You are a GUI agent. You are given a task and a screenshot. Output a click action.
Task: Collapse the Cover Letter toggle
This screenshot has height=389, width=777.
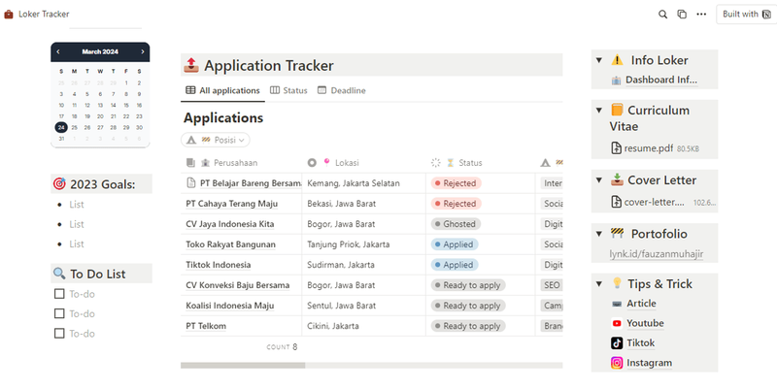(599, 180)
